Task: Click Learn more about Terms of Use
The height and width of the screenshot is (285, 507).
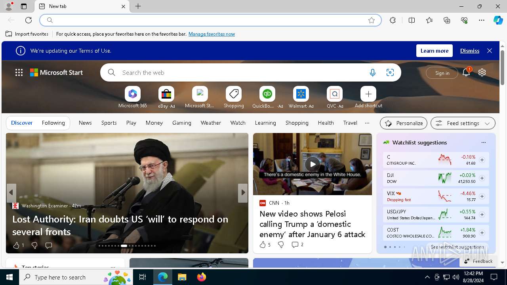Action: tap(435, 51)
